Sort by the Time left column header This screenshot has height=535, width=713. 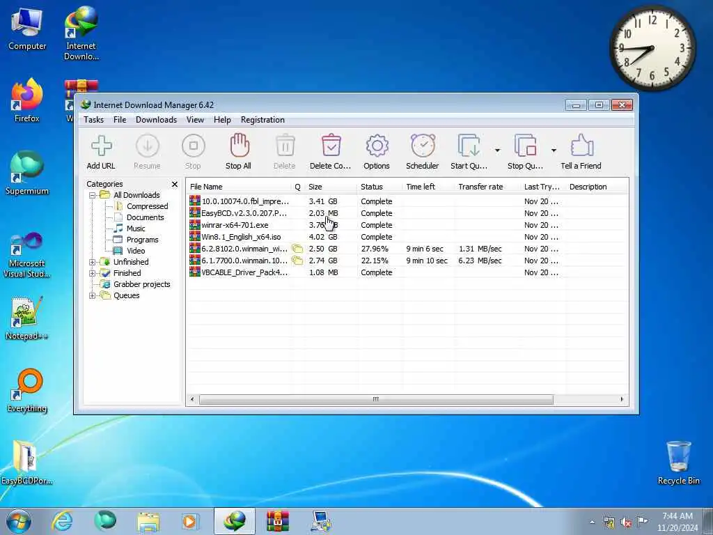coord(428,187)
